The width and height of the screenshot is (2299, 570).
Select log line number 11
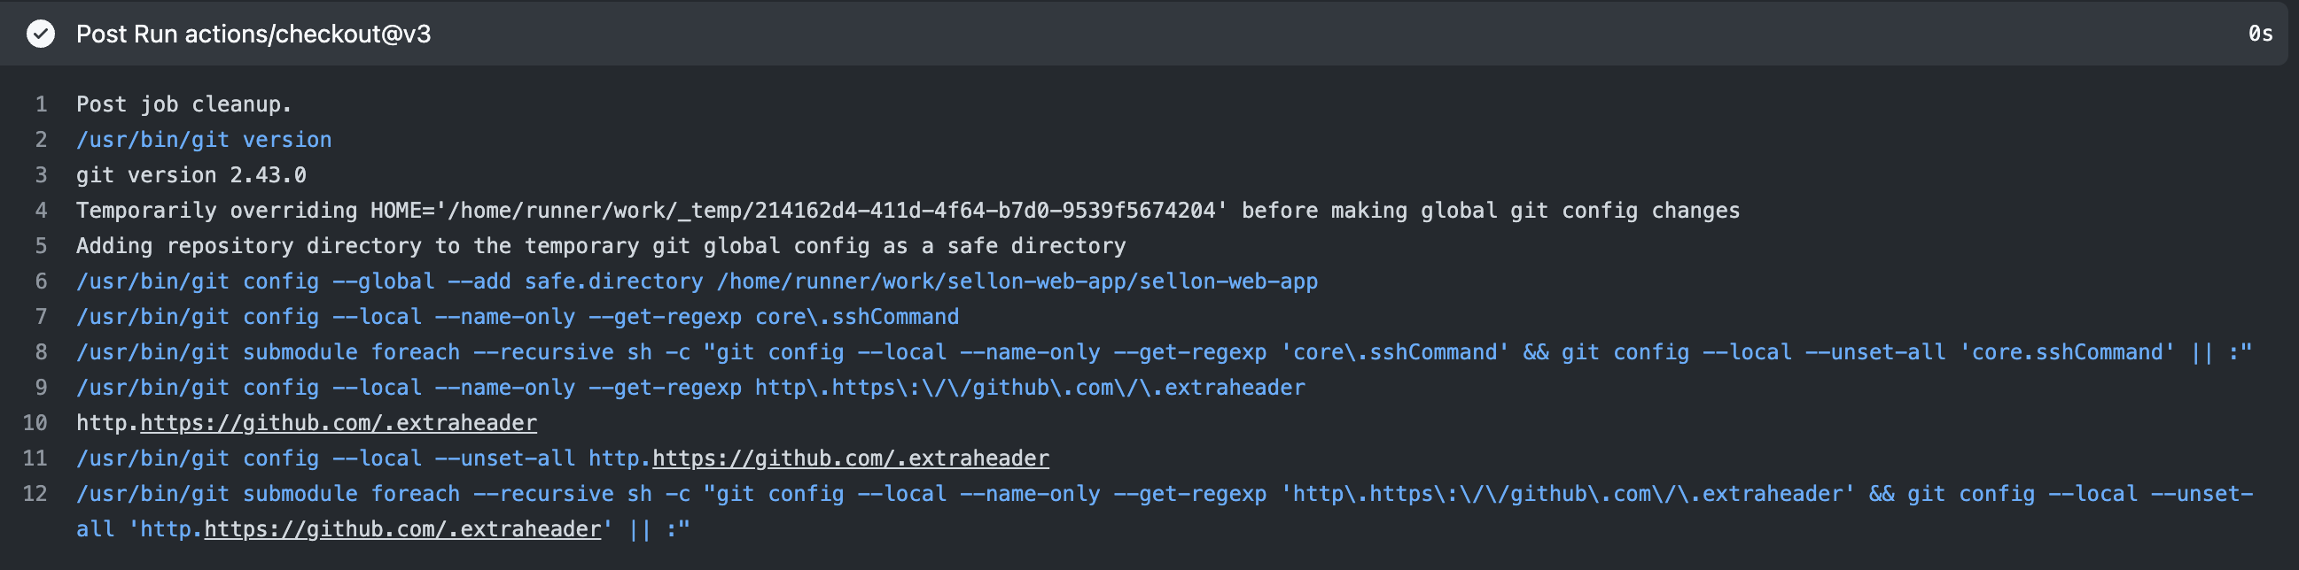(35, 458)
